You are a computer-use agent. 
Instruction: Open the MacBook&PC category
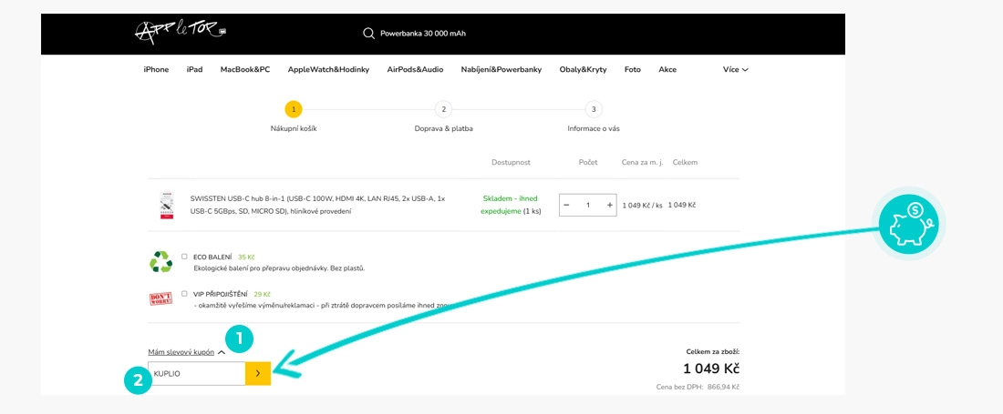click(245, 69)
